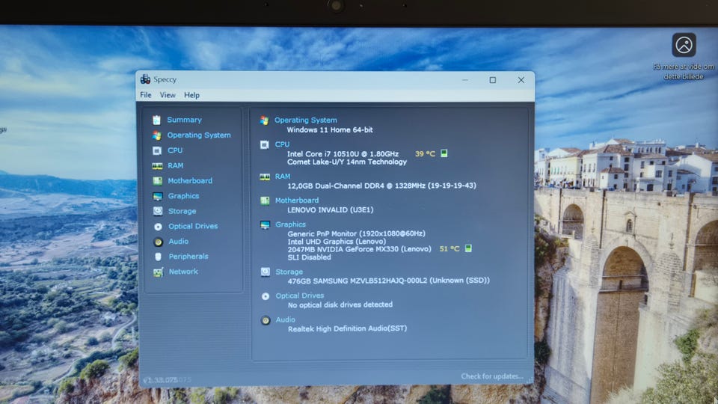Viewport: 718px width, 404px height.
Task: Click the desktop wallpaper info icon
Action: [684, 45]
